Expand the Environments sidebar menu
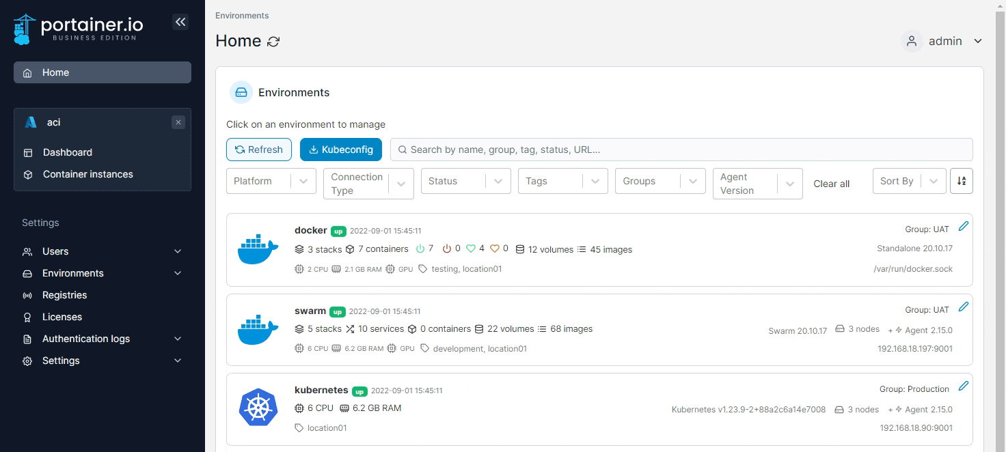 (x=103, y=273)
